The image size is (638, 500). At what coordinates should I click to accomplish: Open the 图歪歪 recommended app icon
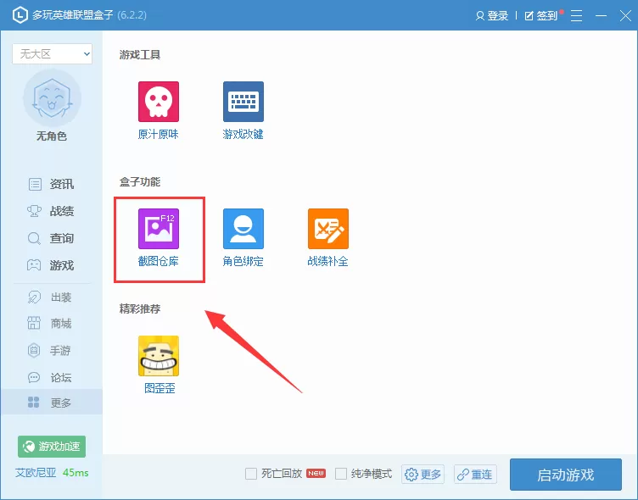pos(159,356)
